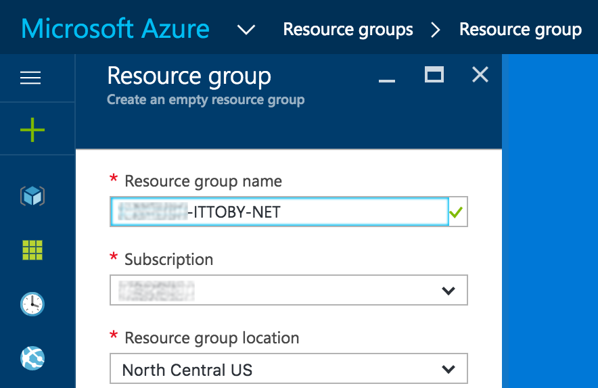The width and height of the screenshot is (598, 388).
Task: Open the App Services globe icon
Action: point(32,357)
